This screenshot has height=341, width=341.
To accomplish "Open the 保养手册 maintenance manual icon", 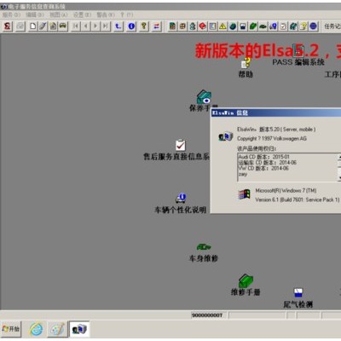I will [x=204, y=101].
